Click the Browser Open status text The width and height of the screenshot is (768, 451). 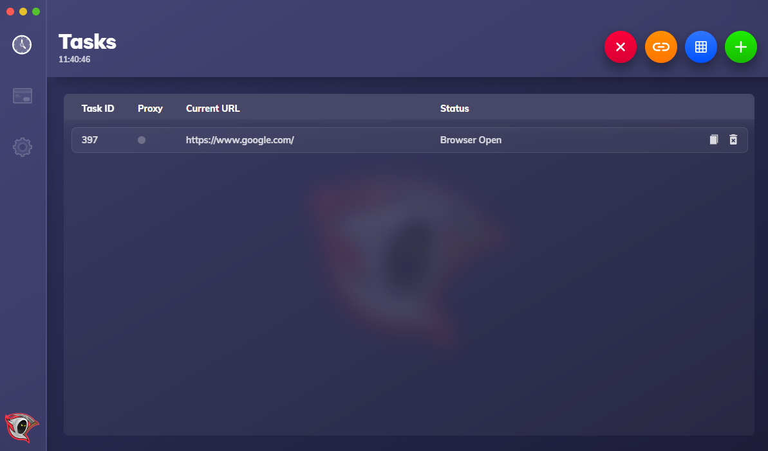(470, 140)
